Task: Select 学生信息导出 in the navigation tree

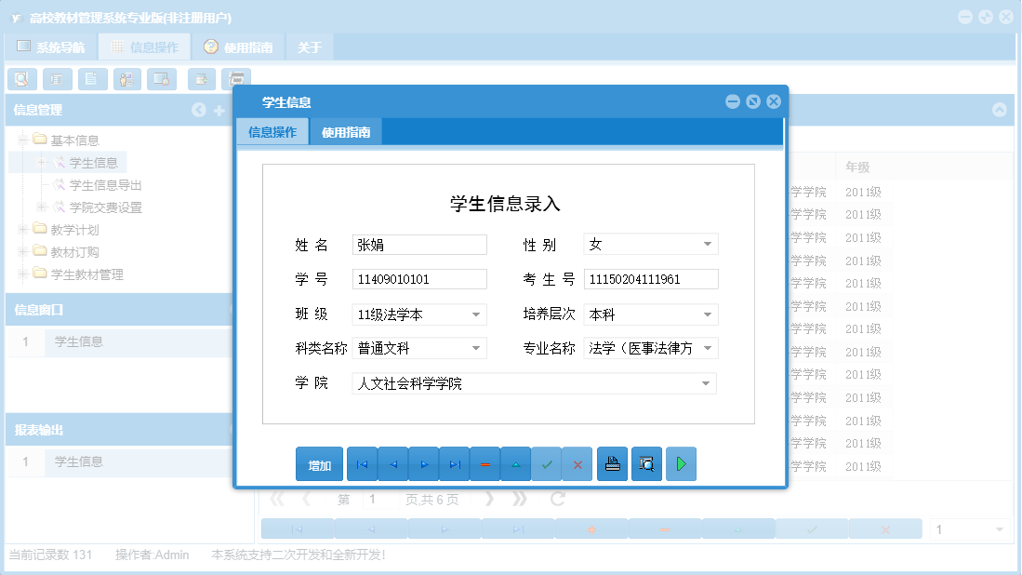Action: pyautogui.click(x=105, y=184)
